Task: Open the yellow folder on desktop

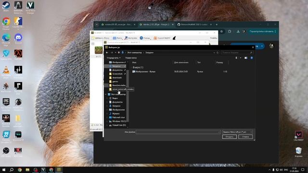Action: point(18,120)
